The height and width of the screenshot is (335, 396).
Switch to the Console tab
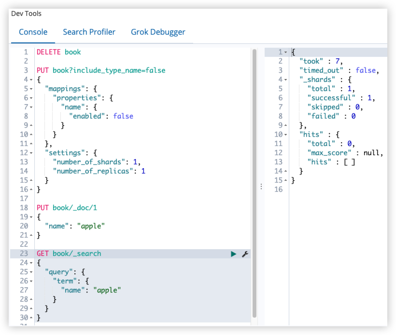pos(33,32)
